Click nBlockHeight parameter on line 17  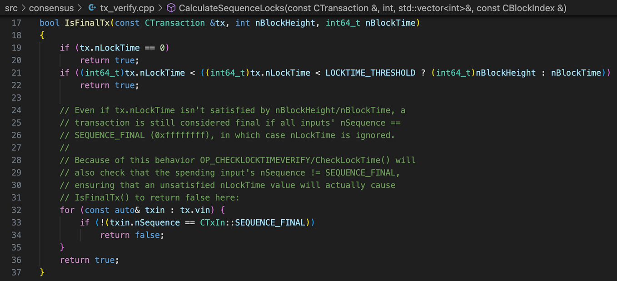tap(285, 22)
